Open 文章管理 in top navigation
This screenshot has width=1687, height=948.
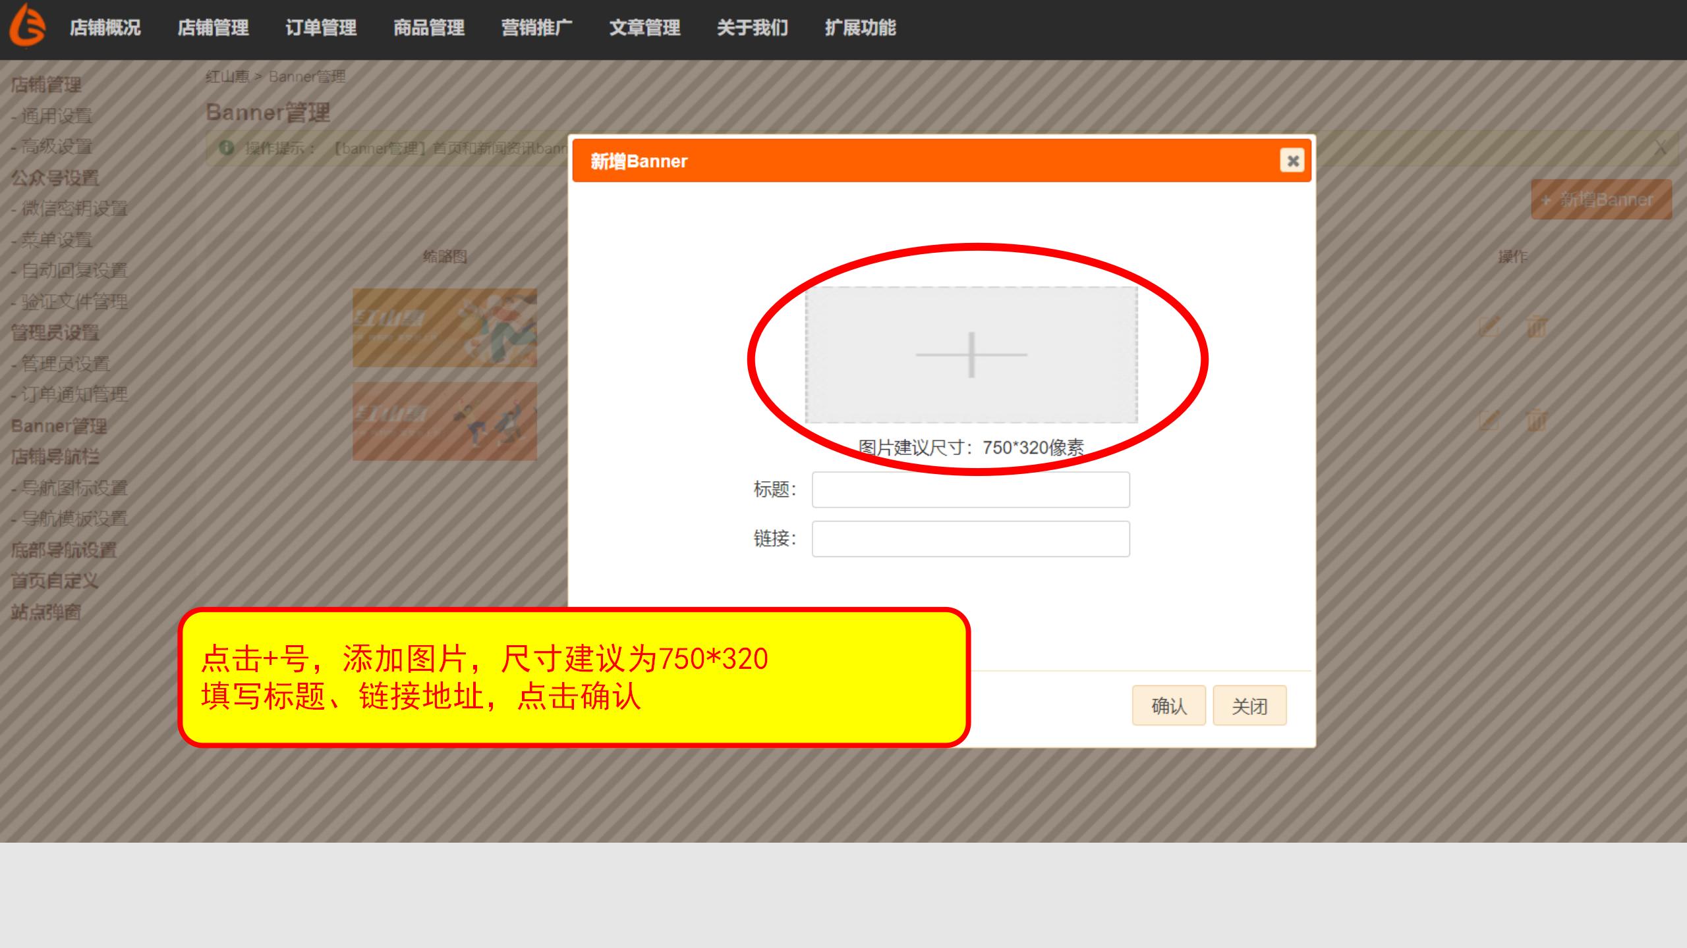click(644, 28)
